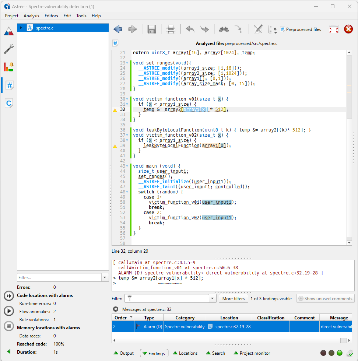Select preprocessed files hash sidebar icon
358x361 pixels.
point(9,85)
